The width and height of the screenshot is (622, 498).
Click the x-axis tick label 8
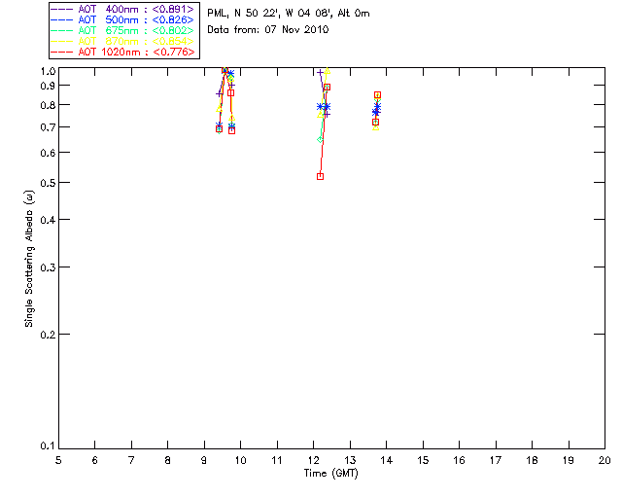pos(168,460)
